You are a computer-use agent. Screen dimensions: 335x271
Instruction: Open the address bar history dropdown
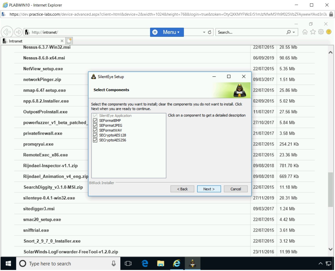point(204,32)
